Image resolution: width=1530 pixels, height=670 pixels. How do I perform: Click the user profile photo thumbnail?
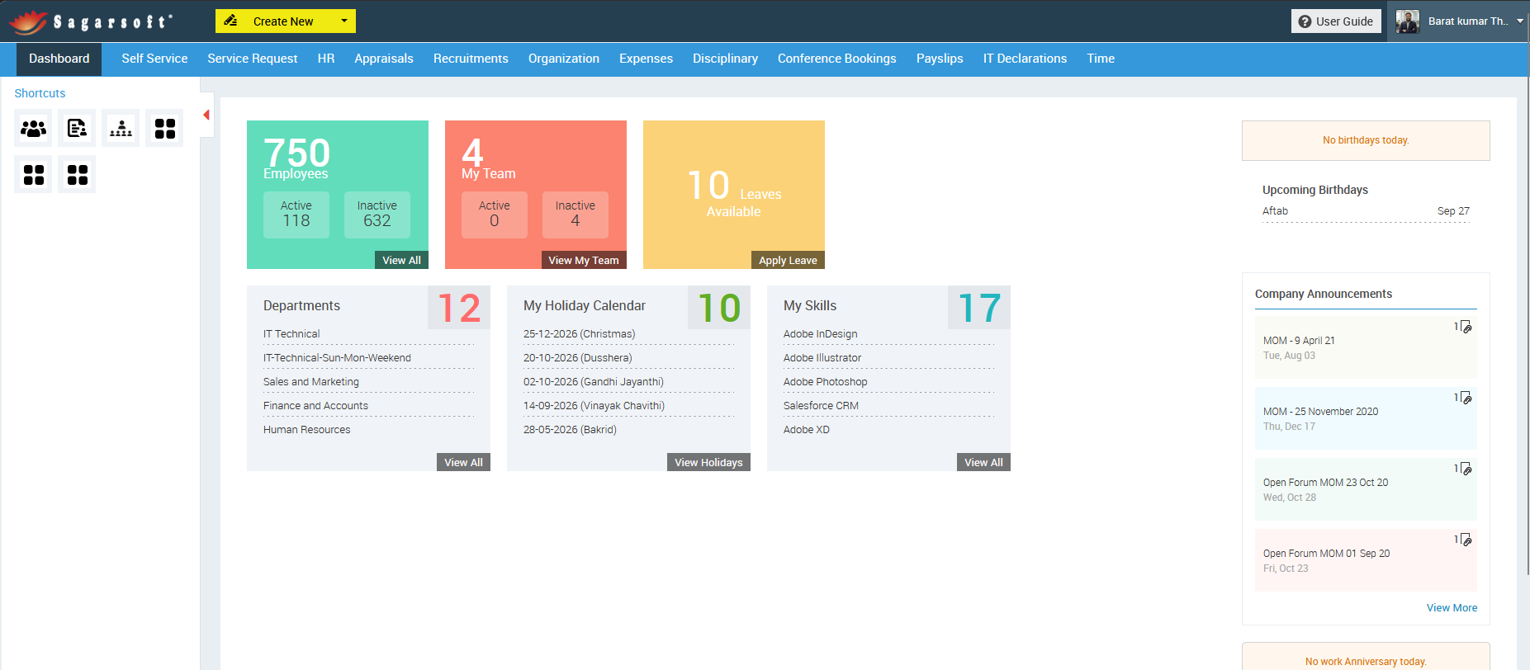tap(1408, 21)
